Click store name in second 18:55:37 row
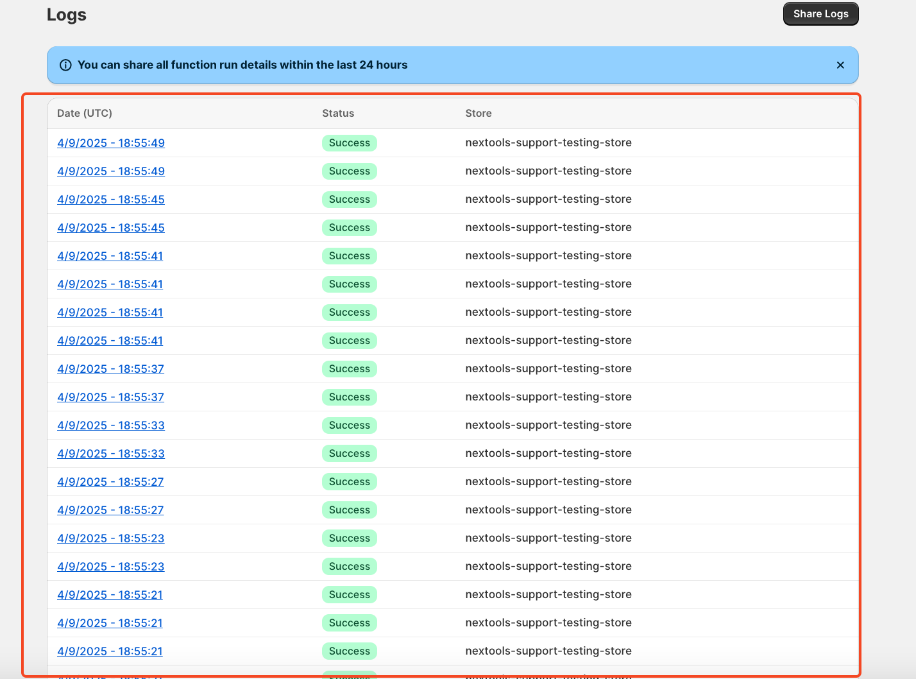Viewport: 916px width, 679px height. point(548,397)
